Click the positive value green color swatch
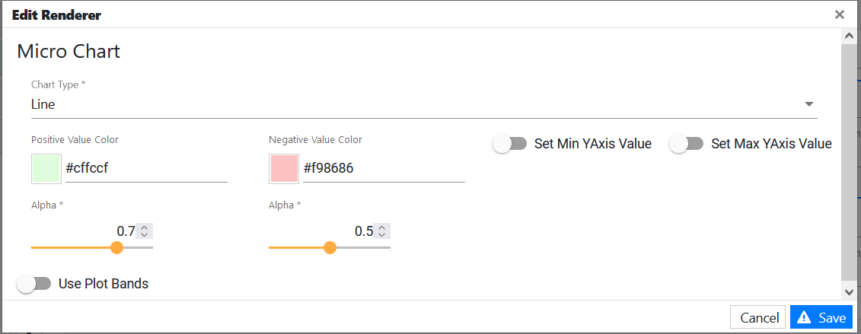 [x=46, y=169]
